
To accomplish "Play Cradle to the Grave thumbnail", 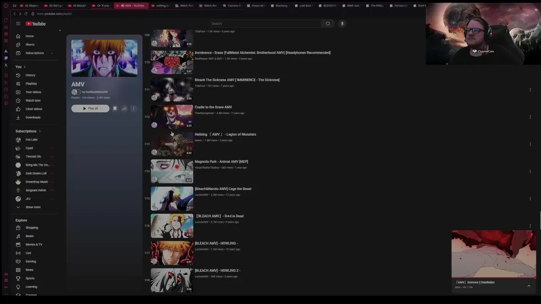I will tap(172, 117).
